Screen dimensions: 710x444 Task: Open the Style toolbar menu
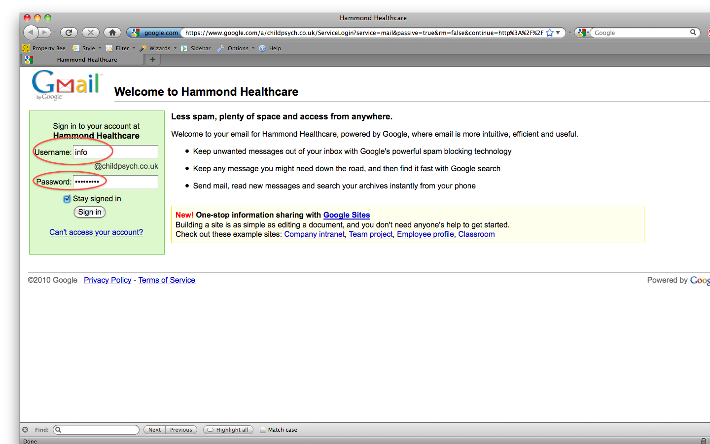point(84,48)
